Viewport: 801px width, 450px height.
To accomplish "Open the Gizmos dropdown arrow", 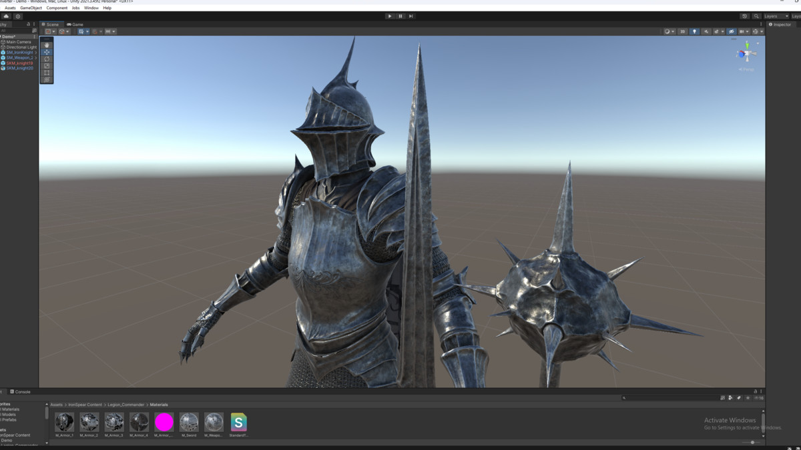I will (762, 31).
